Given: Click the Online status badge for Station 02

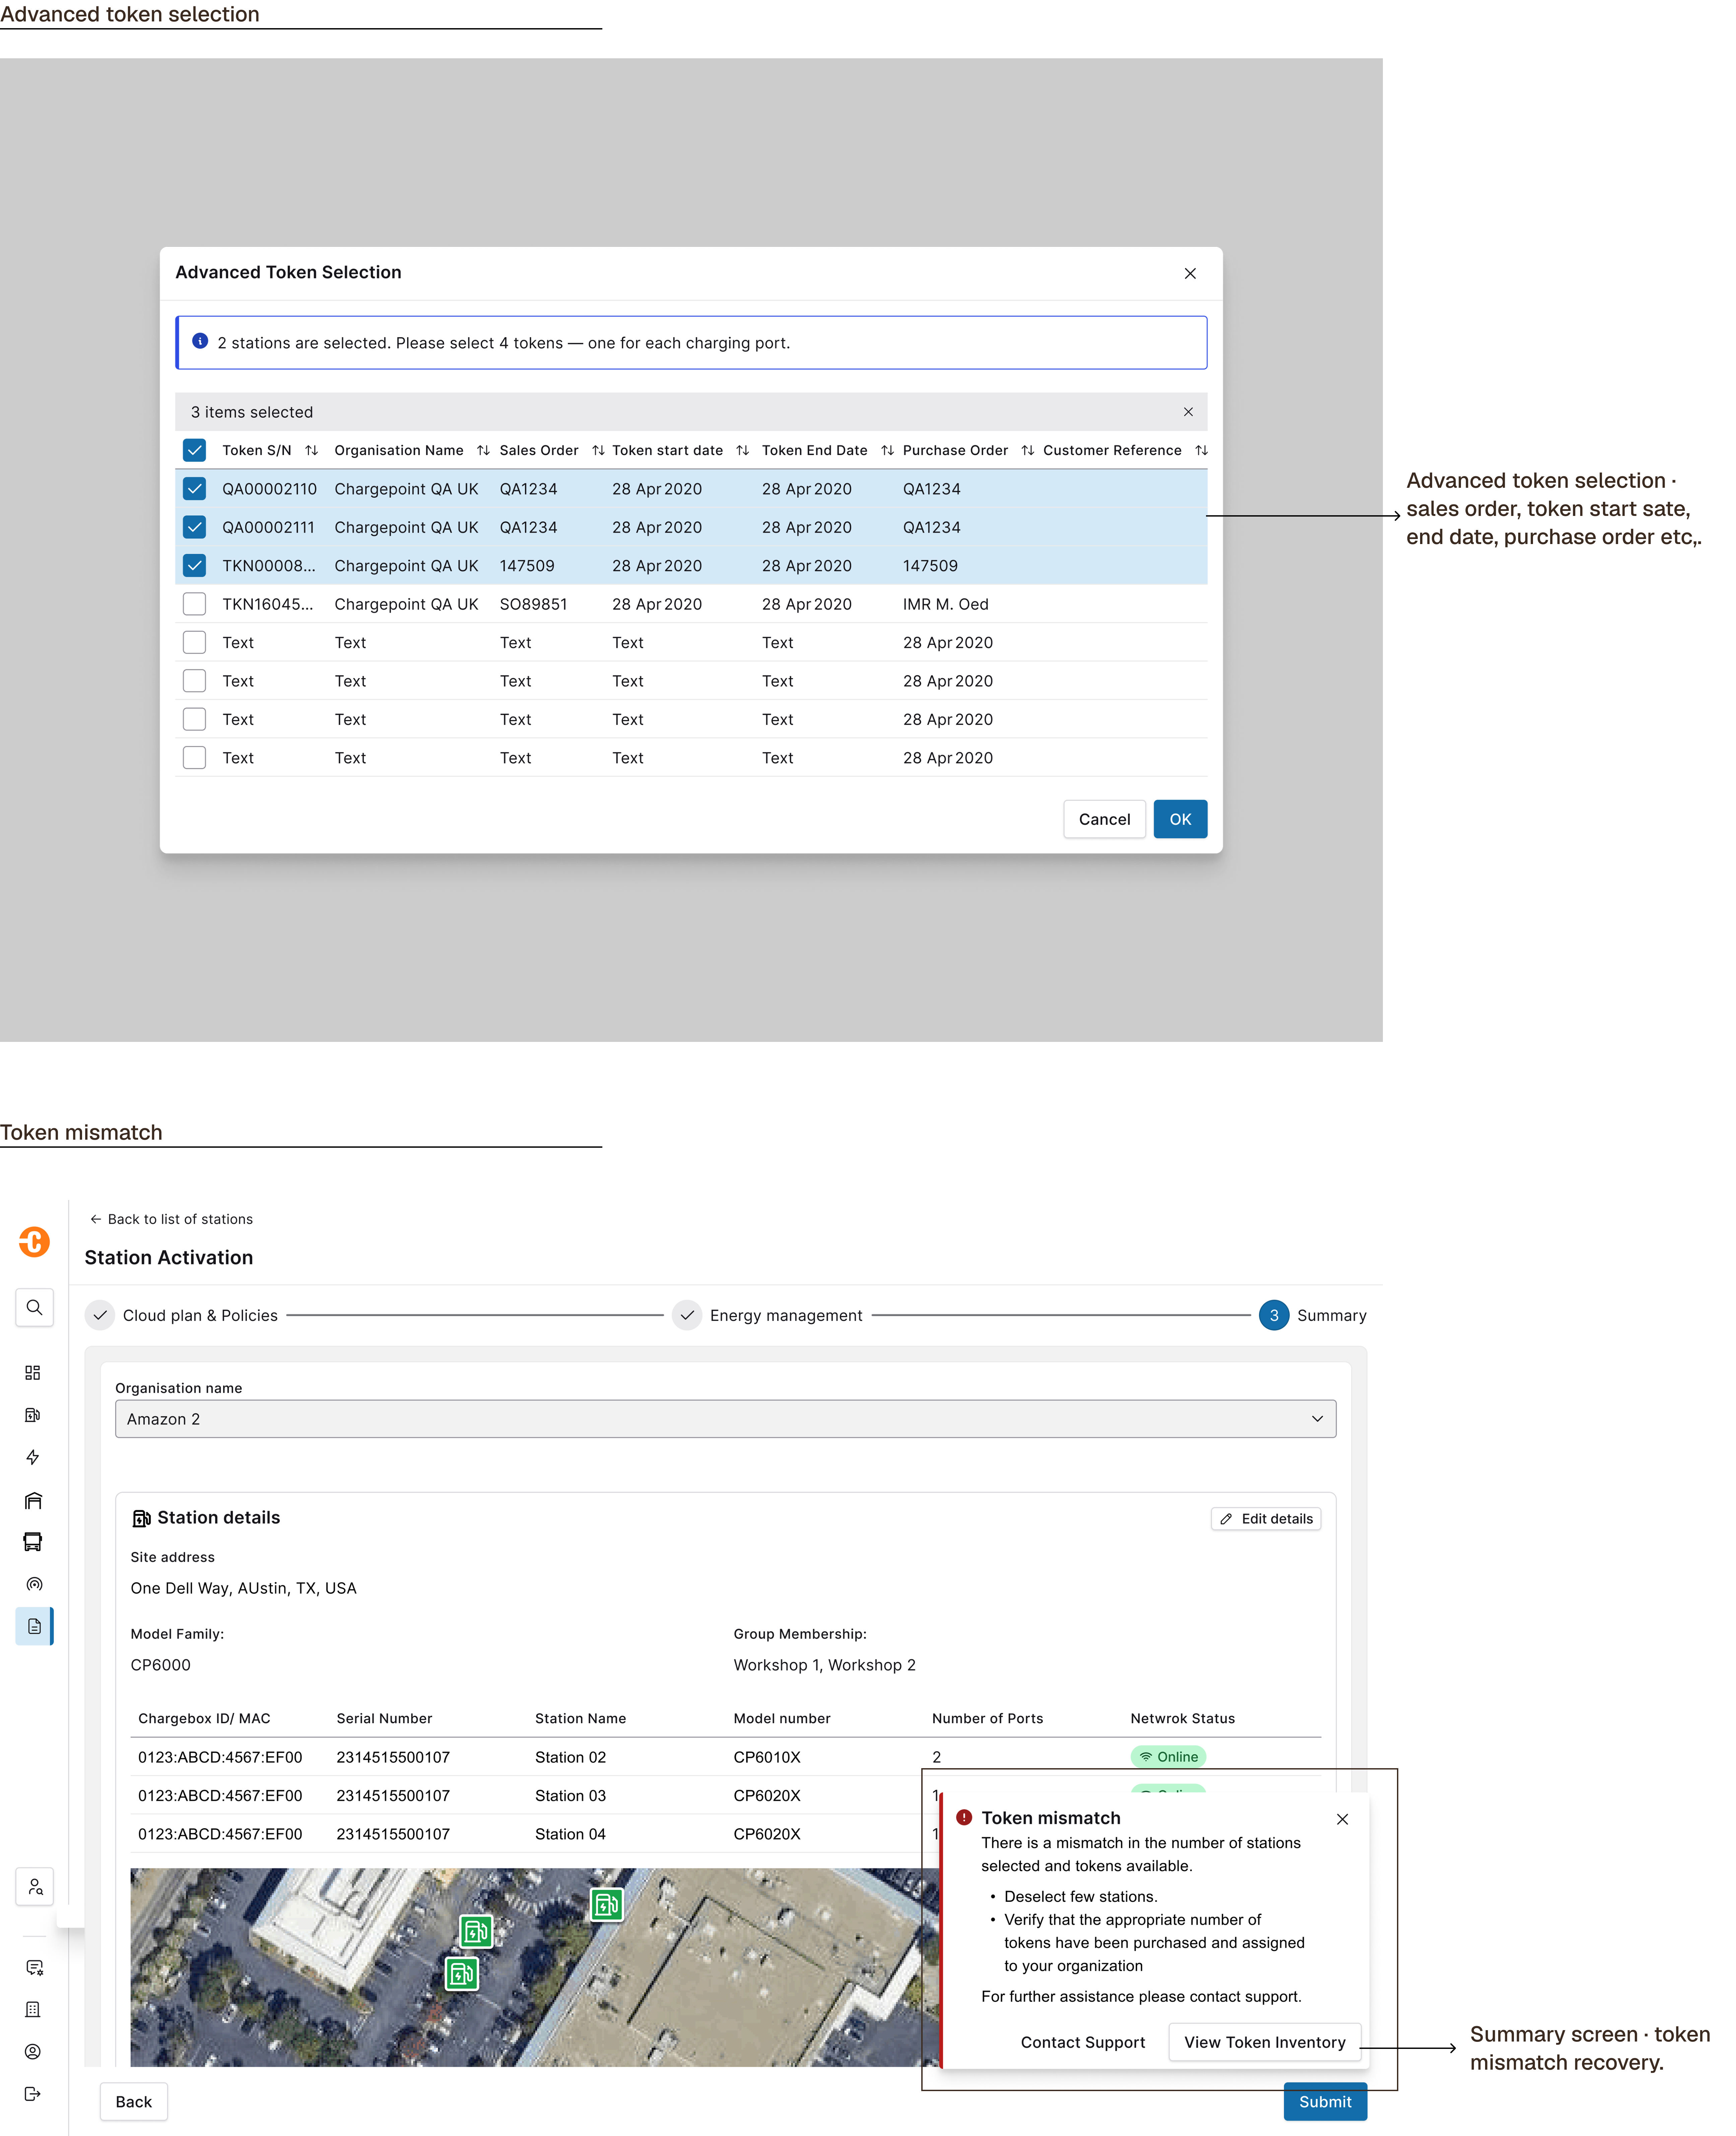Looking at the screenshot, I should tap(1168, 1757).
